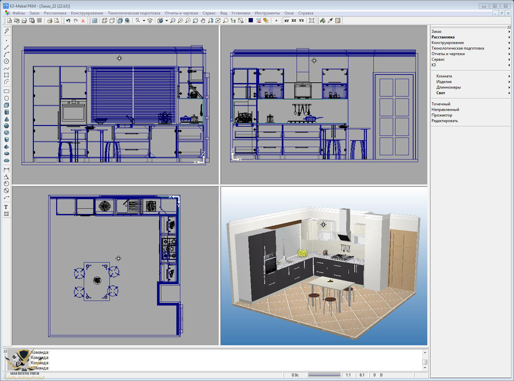This screenshot has height=381, width=514.
Task: Expand Конструирование in the right panel
Action: (x=470, y=43)
